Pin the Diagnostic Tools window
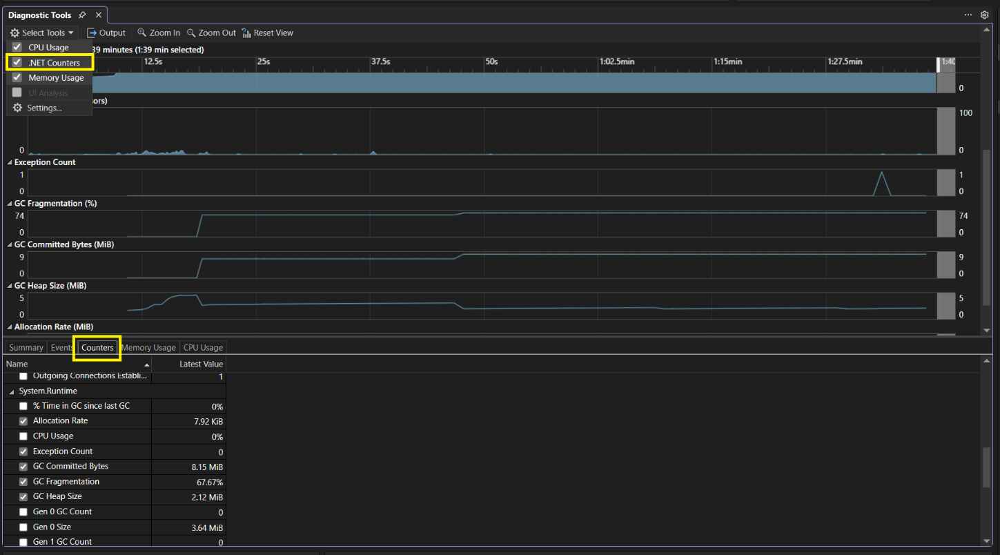 coord(82,14)
